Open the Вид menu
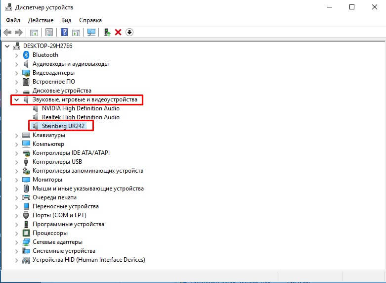Image resolution: width=386 pixels, height=283 pixels. point(66,20)
